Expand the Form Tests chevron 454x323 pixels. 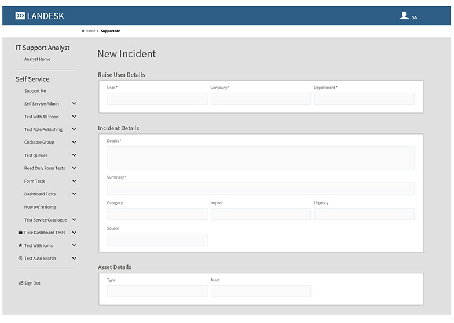(74, 181)
